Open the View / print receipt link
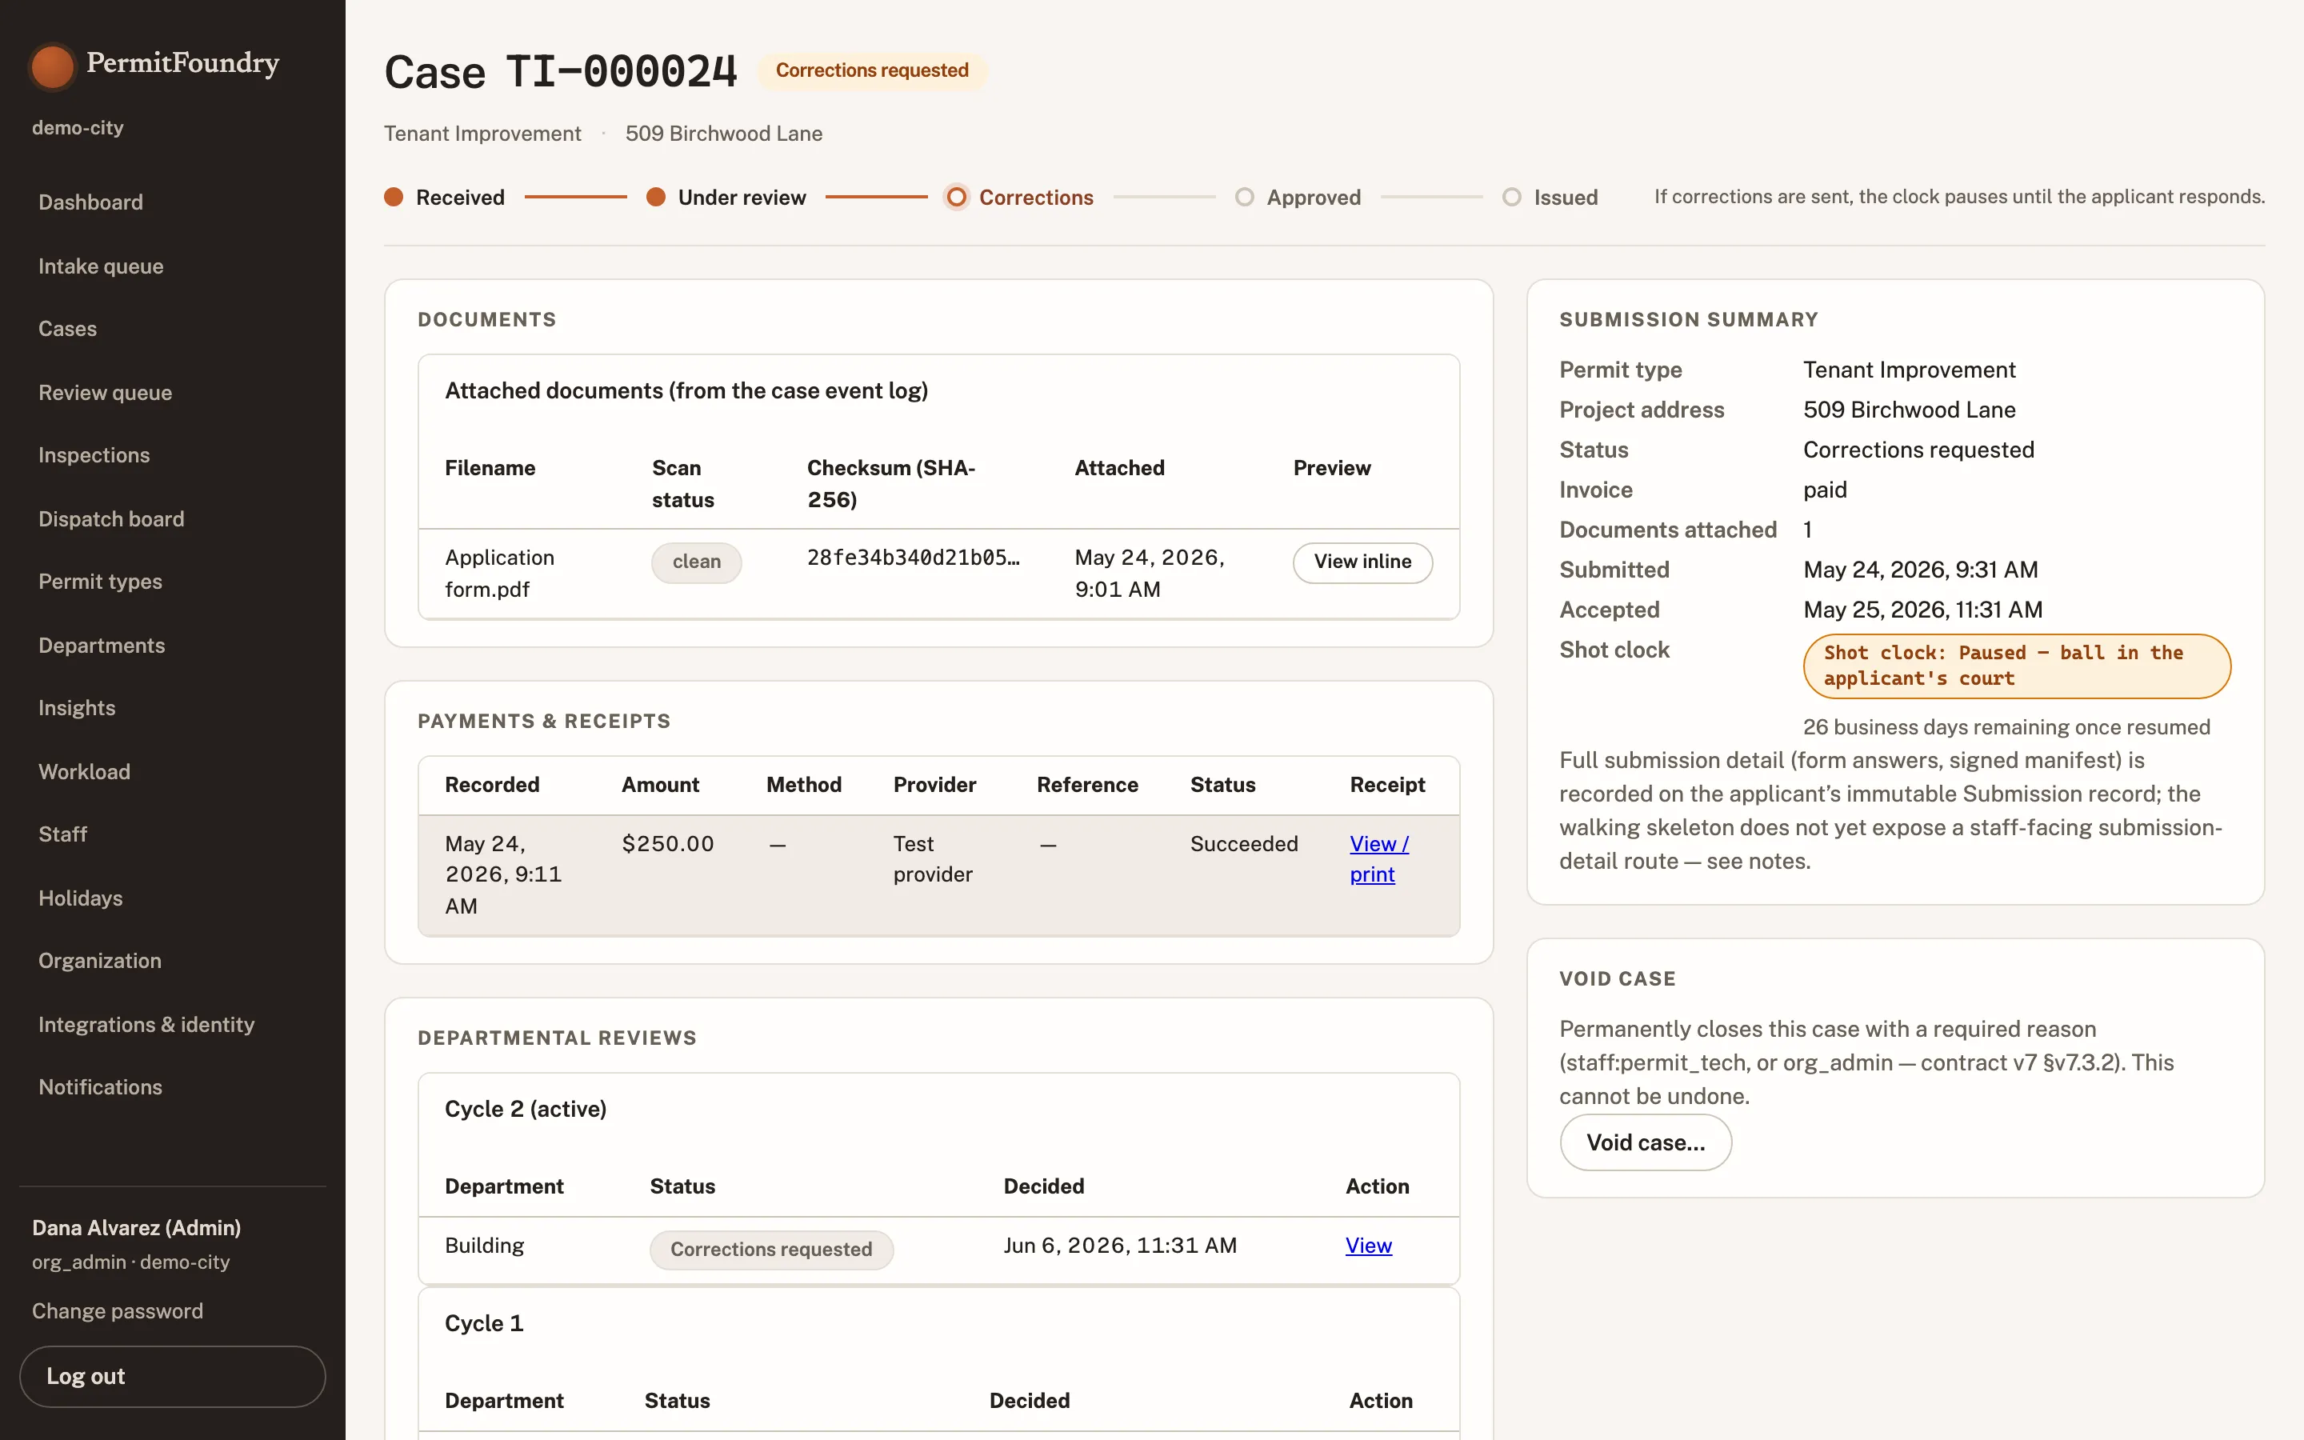2304x1440 pixels. [x=1378, y=858]
